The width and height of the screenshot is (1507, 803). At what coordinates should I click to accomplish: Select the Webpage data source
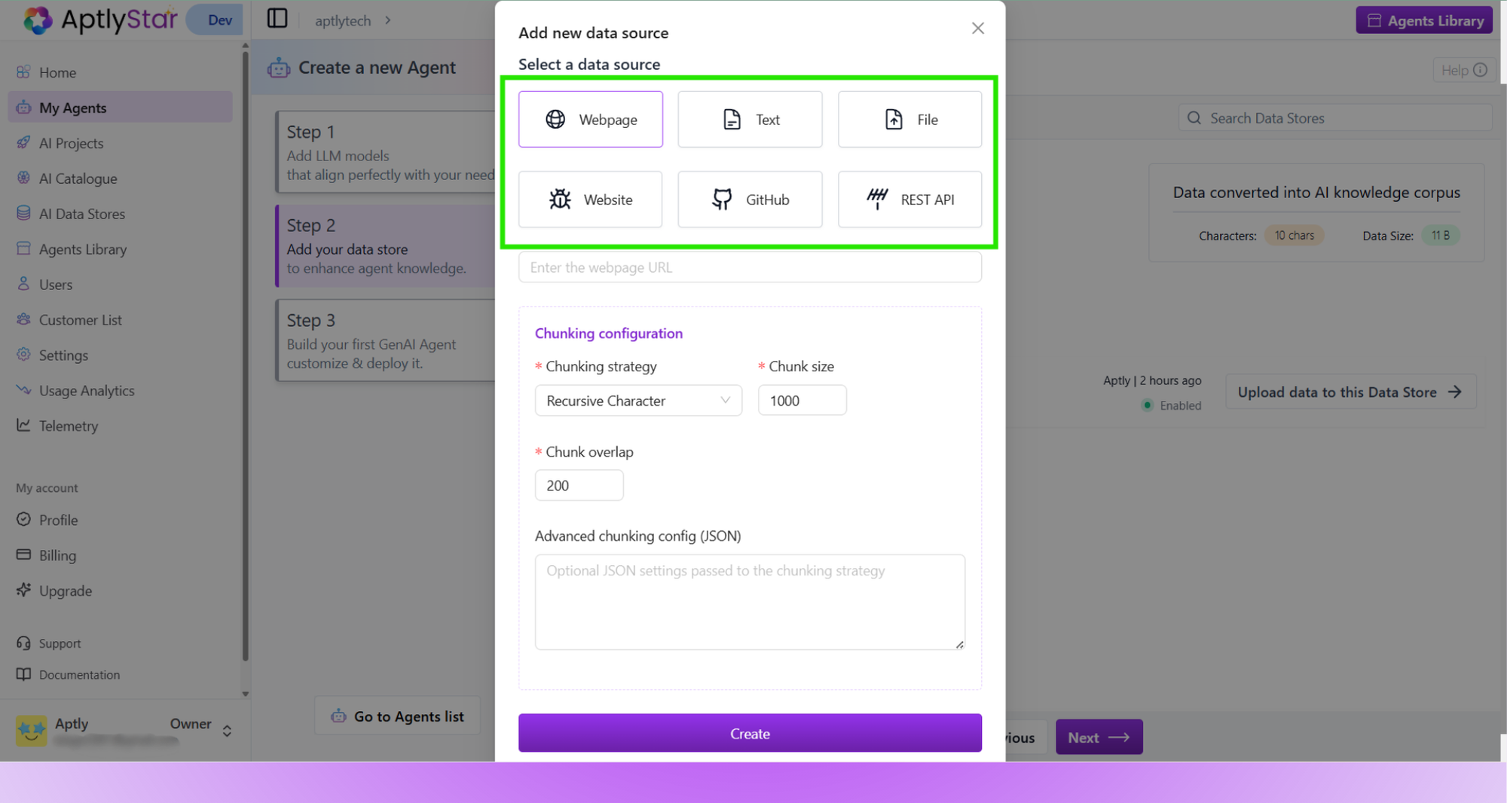pyautogui.click(x=590, y=119)
